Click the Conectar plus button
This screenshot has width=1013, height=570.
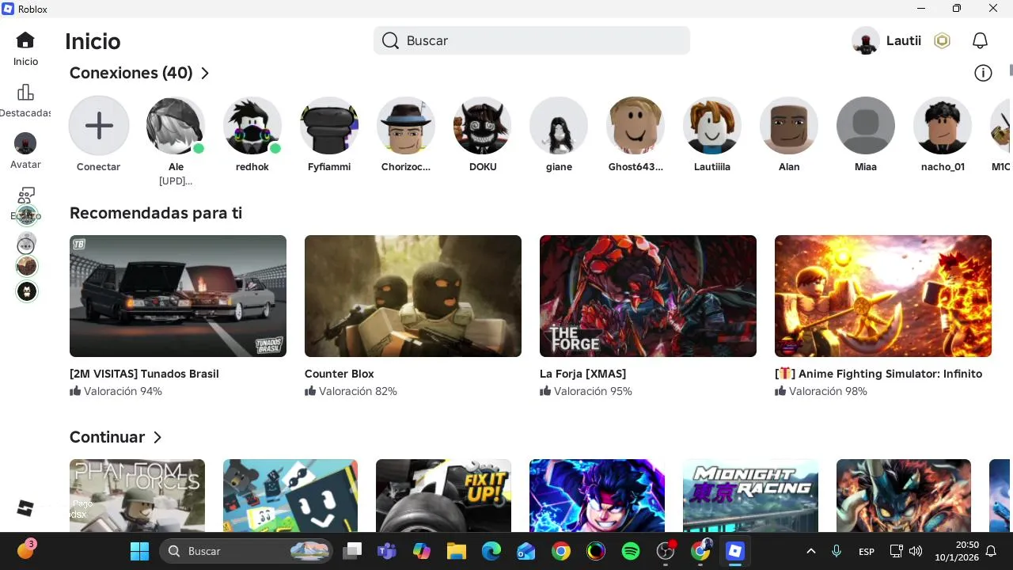coord(99,126)
